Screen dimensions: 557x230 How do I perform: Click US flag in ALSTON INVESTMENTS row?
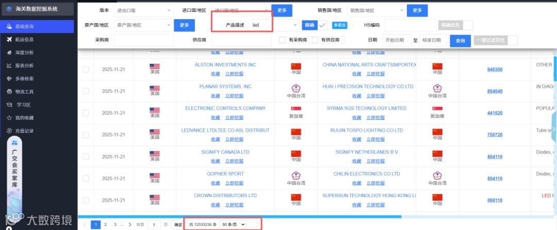pos(155,66)
